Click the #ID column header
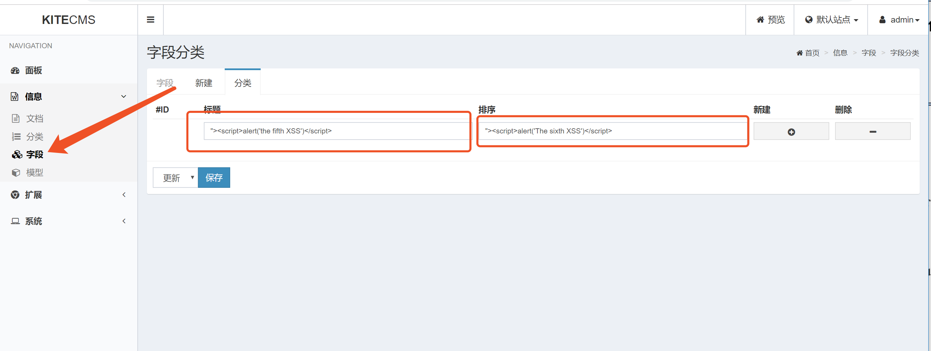 coord(162,109)
